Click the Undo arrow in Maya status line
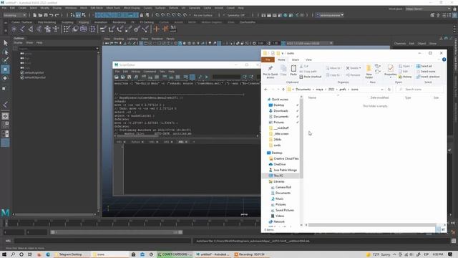Screen dimensions: 458x258 click(x=51, y=15)
